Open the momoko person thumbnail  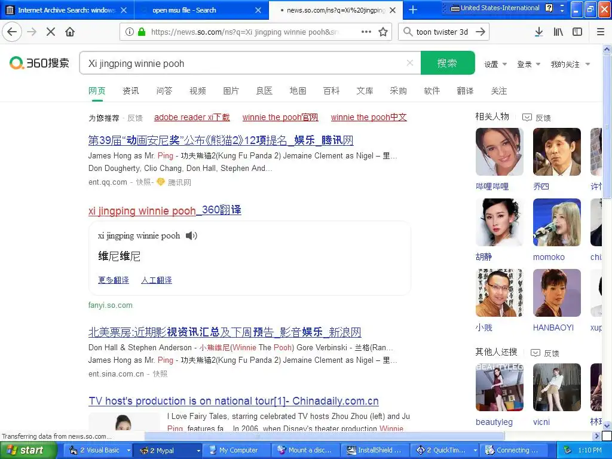557,222
